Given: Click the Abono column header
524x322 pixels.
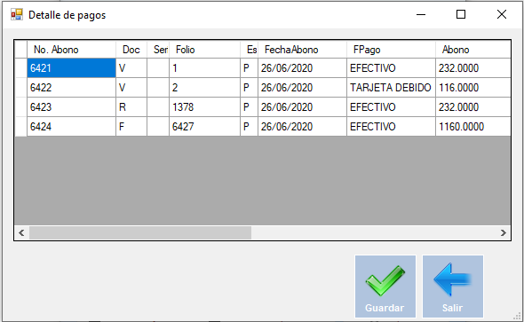Looking at the screenshot, I should pos(472,50).
